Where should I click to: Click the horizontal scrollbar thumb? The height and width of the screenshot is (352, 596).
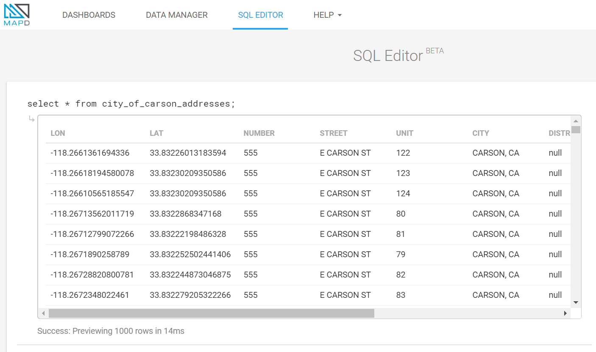coord(211,313)
